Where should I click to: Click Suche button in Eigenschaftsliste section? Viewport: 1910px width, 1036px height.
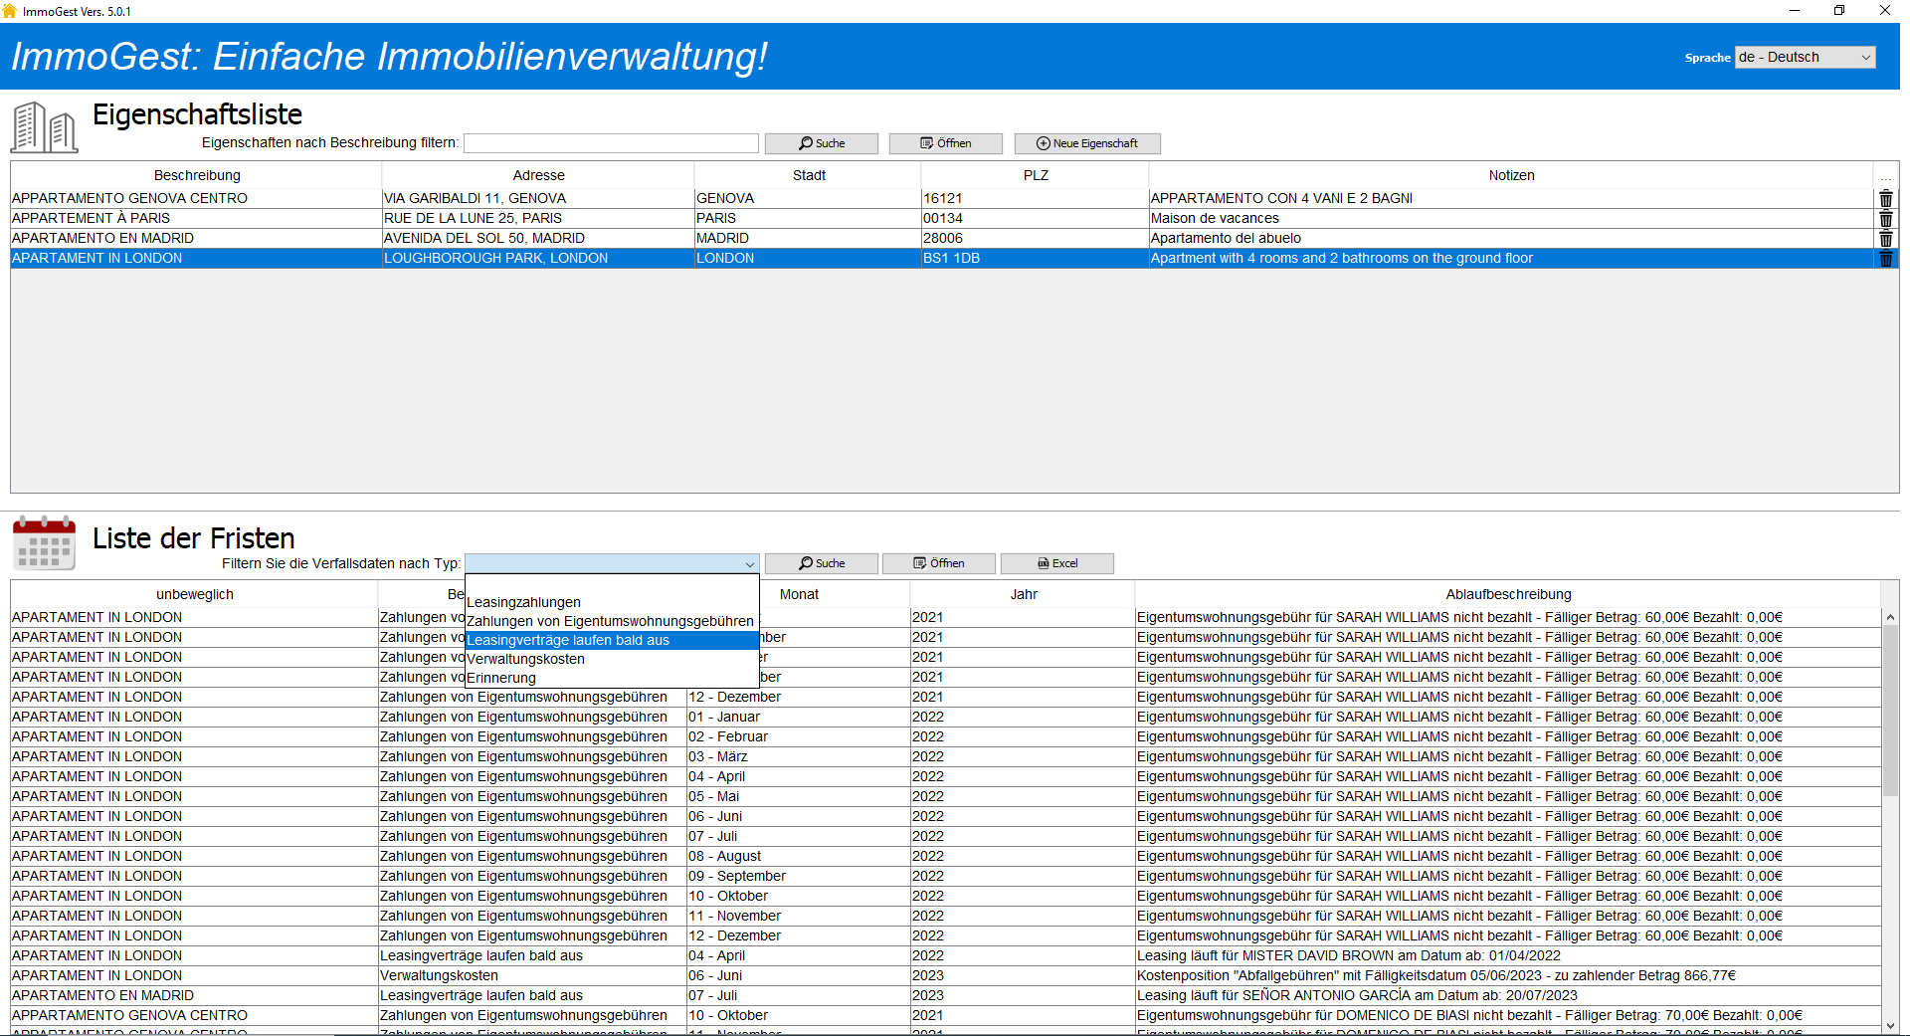coord(822,143)
